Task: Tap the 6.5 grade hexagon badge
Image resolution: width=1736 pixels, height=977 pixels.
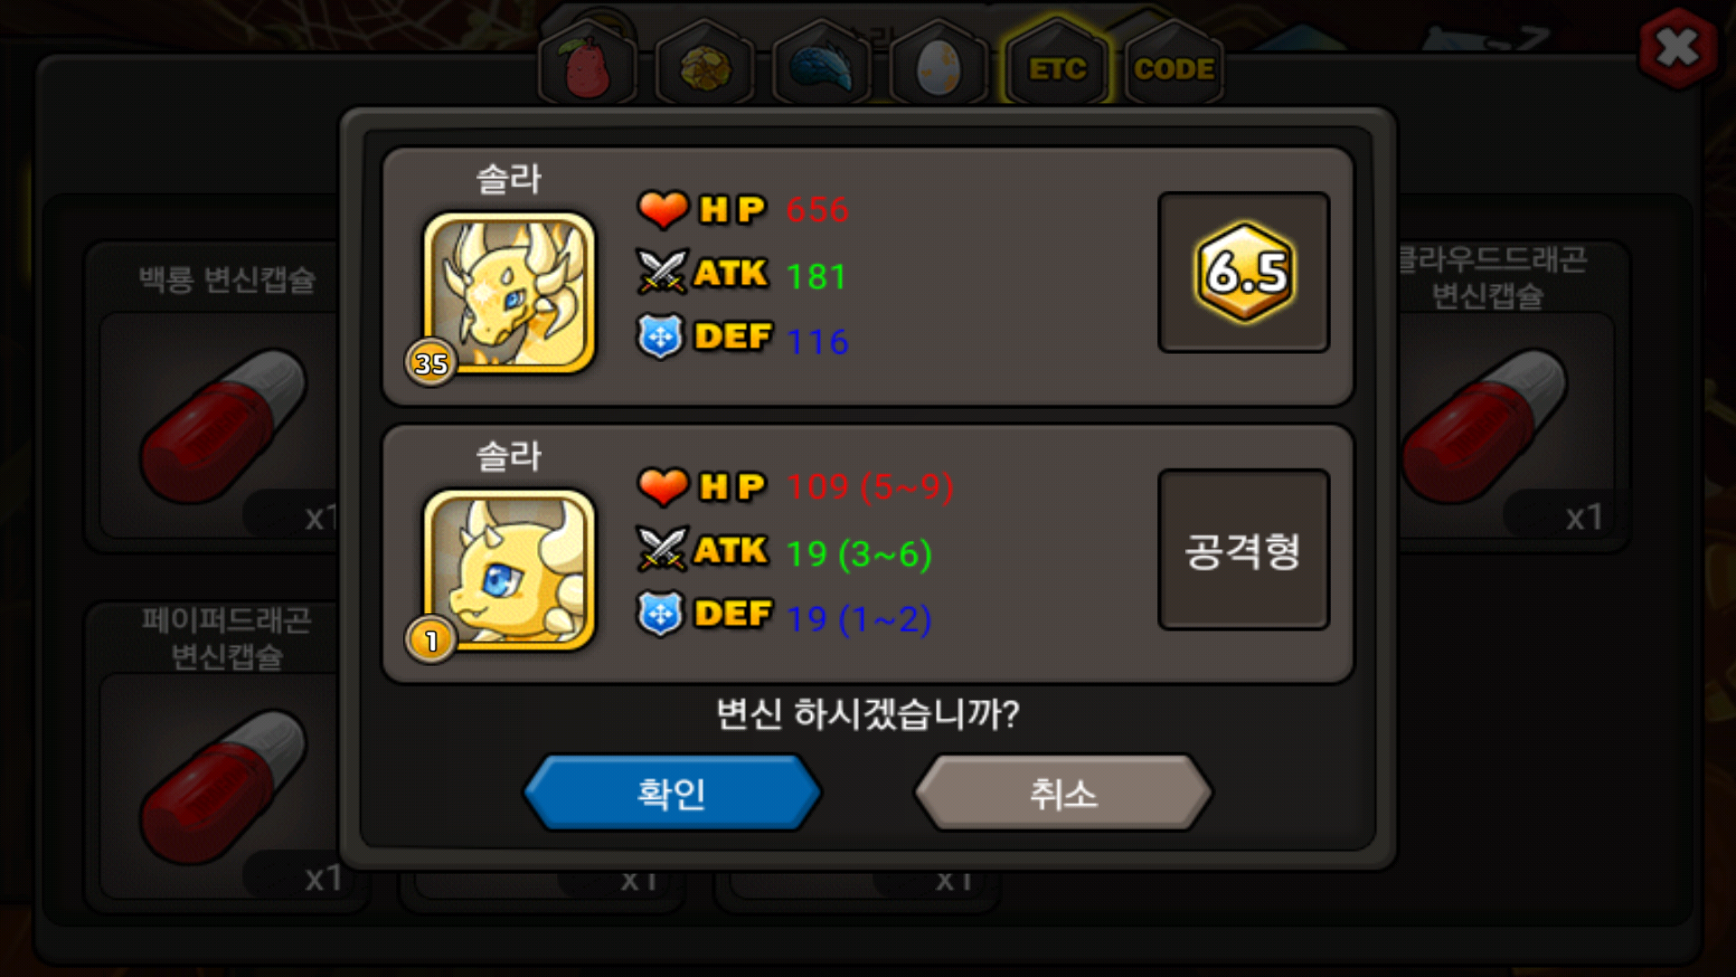Action: pyautogui.click(x=1244, y=271)
